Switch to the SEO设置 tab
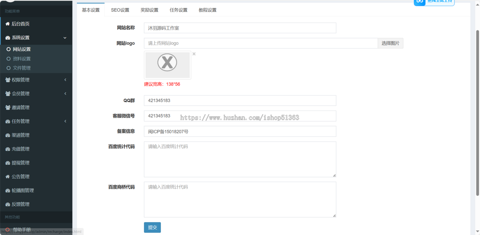480x235 pixels. pyautogui.click(x=120, y=10)
